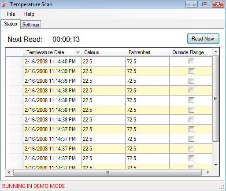Screen dimensions: 226x191
Task: Click the vertical scrollbar up arrow
Action: click(x=216, y=51)
